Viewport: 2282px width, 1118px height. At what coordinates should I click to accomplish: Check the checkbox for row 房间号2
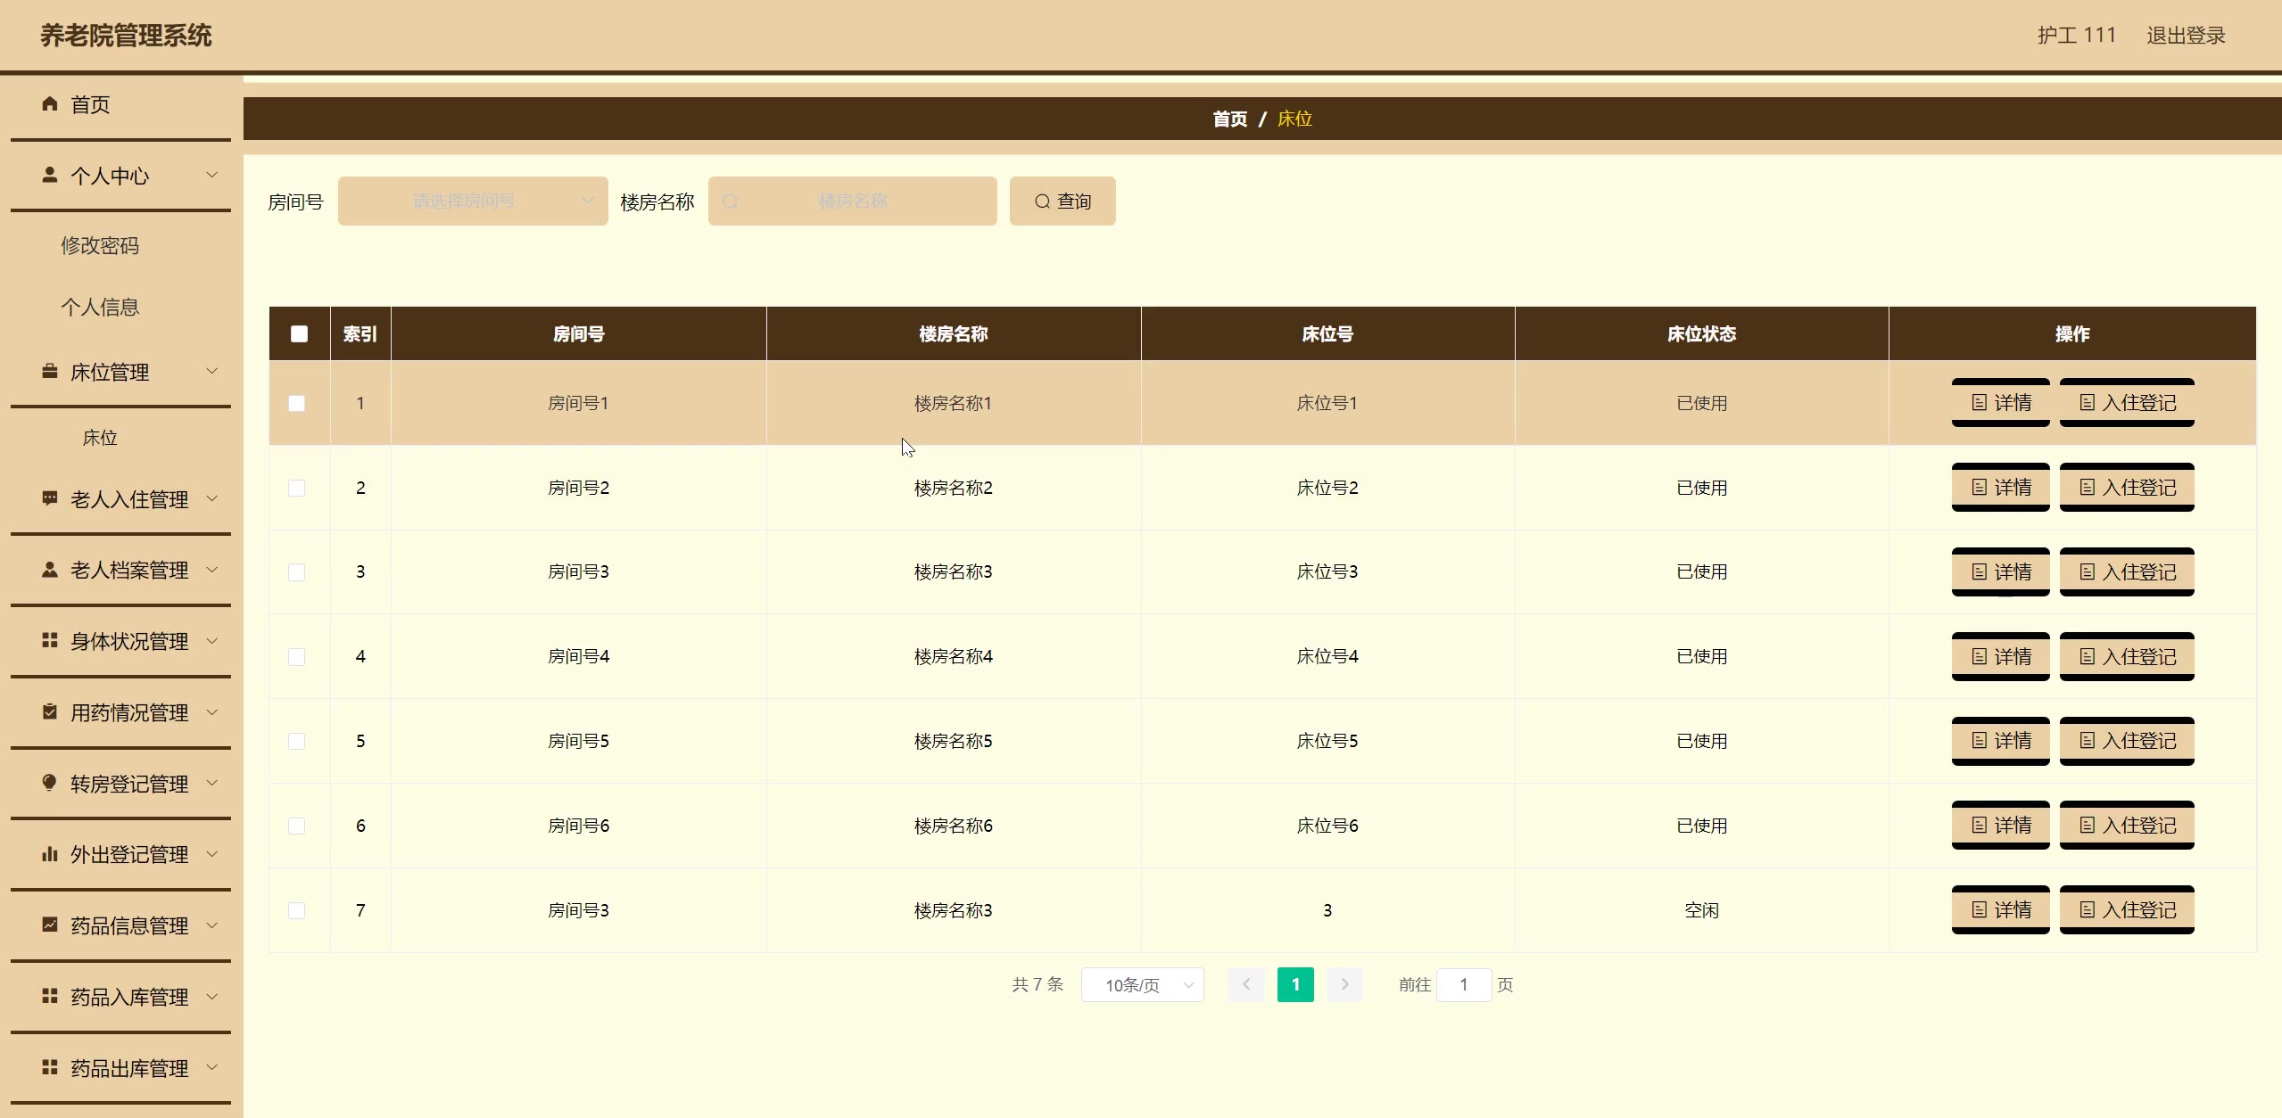tap(297, 488)
